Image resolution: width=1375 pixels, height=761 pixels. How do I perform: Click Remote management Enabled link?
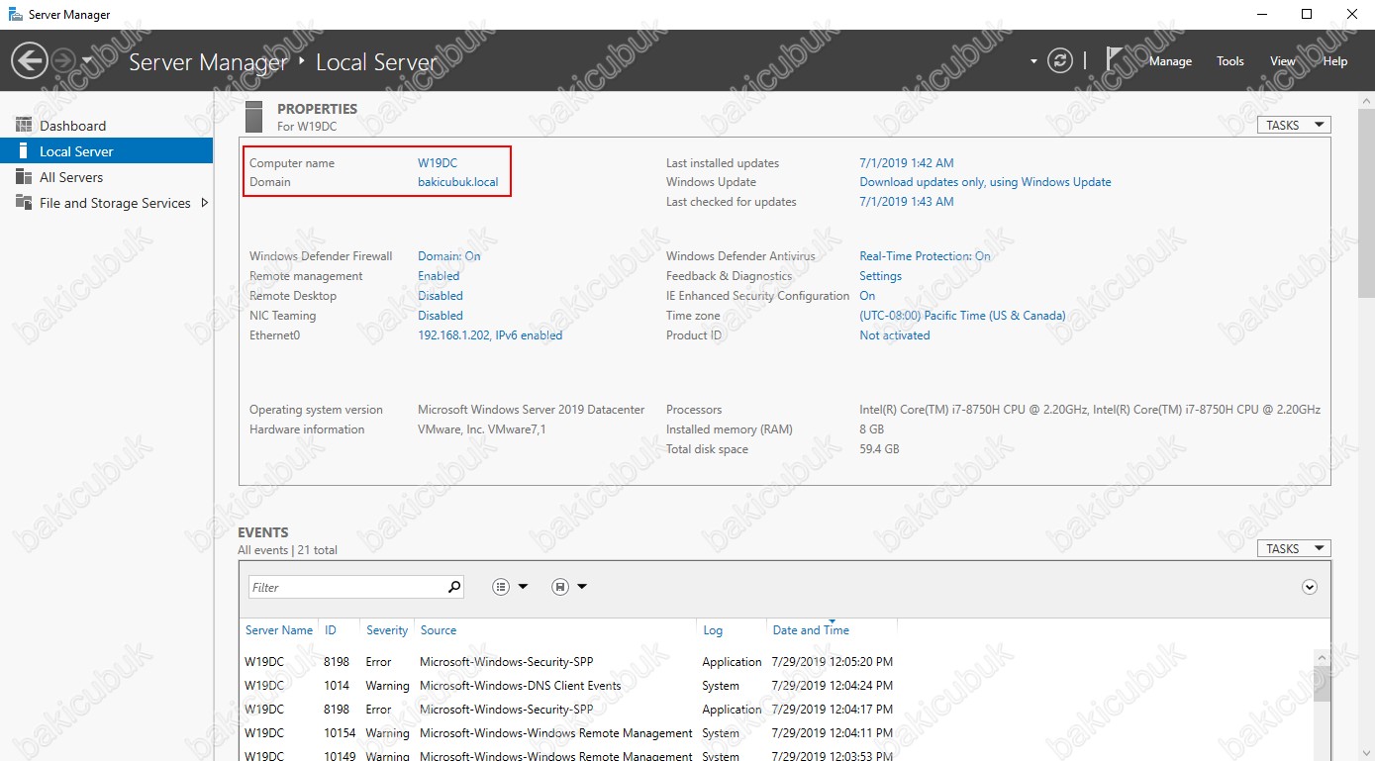pos(439,276)
